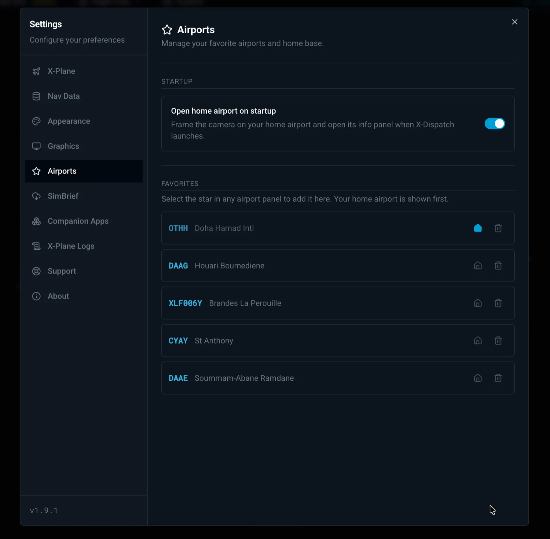
Task: Open the About section
Action: coord(84,296)
